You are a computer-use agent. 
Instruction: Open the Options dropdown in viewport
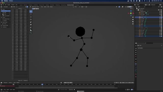point(131,9)
